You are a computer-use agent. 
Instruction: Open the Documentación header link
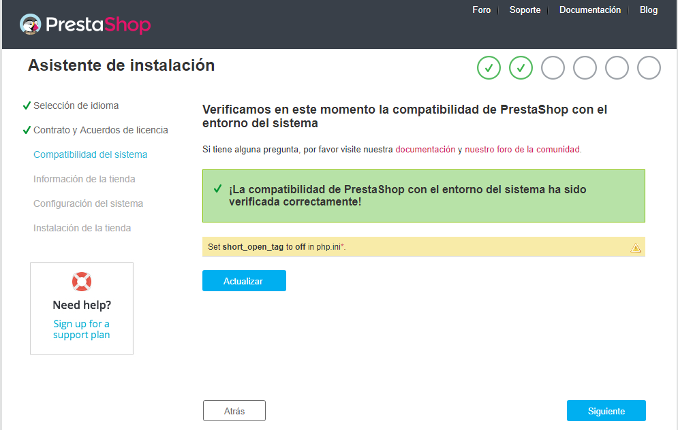pyautogui.click(x=590, y=10)
